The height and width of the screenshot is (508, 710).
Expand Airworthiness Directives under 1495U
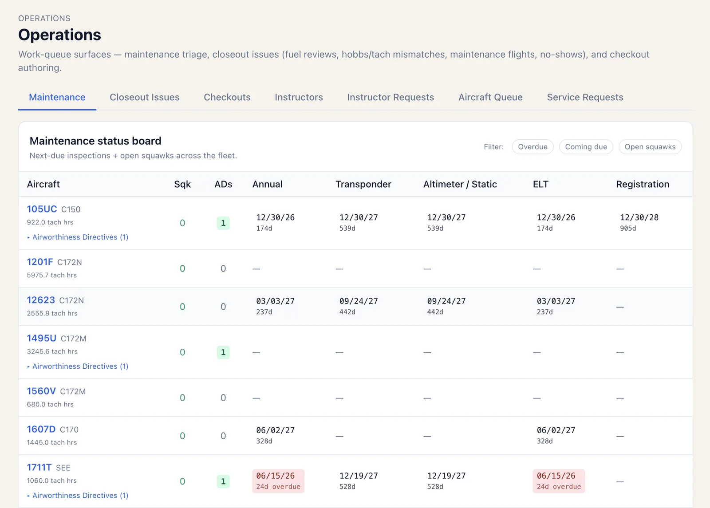click(78, 366)
